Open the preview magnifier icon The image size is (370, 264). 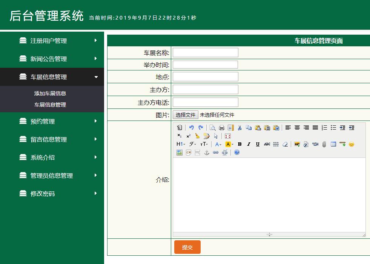point(212,128)
